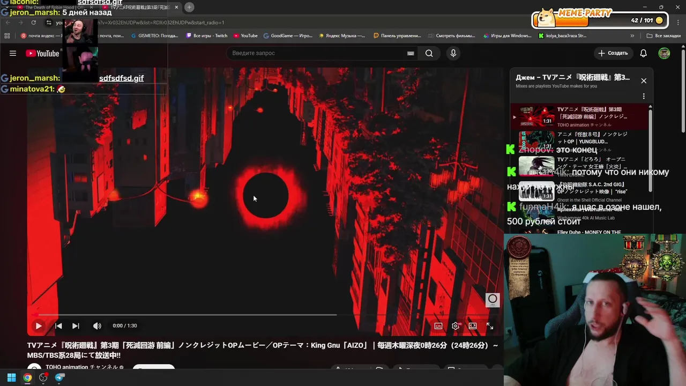Open Chrome from the taskbar
This screenshot has height=386, width=686.
tap(27, 377)
